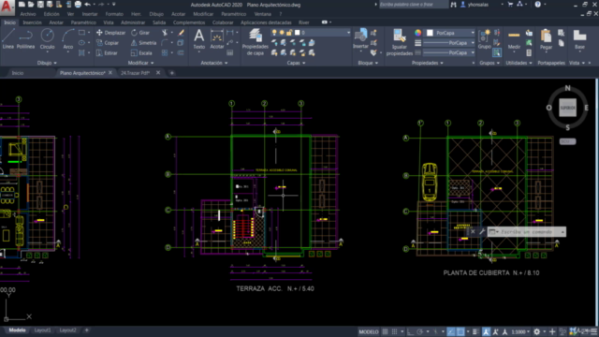Click the Estirar stretch tool

pos(107,53)
